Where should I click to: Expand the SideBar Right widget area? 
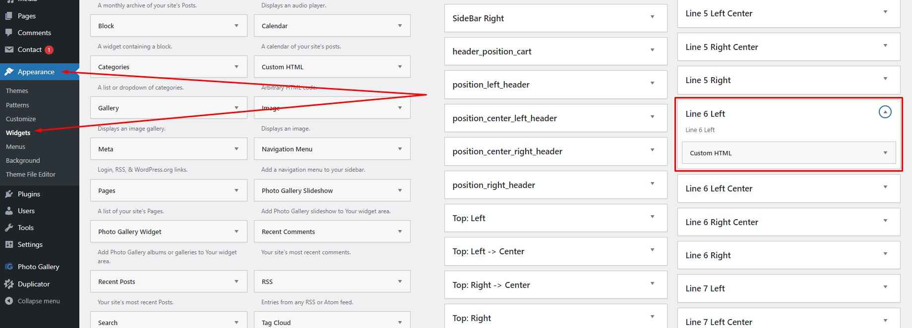click(x=652, y=17)
